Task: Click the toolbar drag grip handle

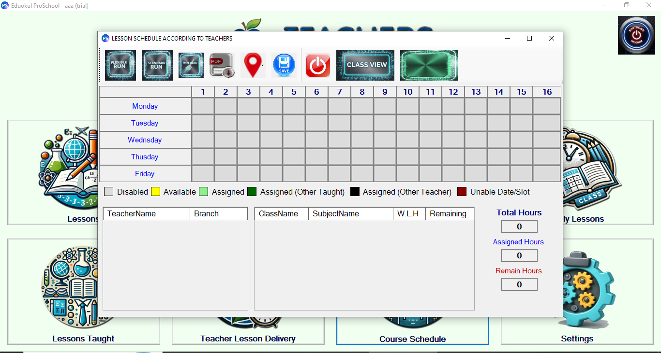Action: point(101,65)
